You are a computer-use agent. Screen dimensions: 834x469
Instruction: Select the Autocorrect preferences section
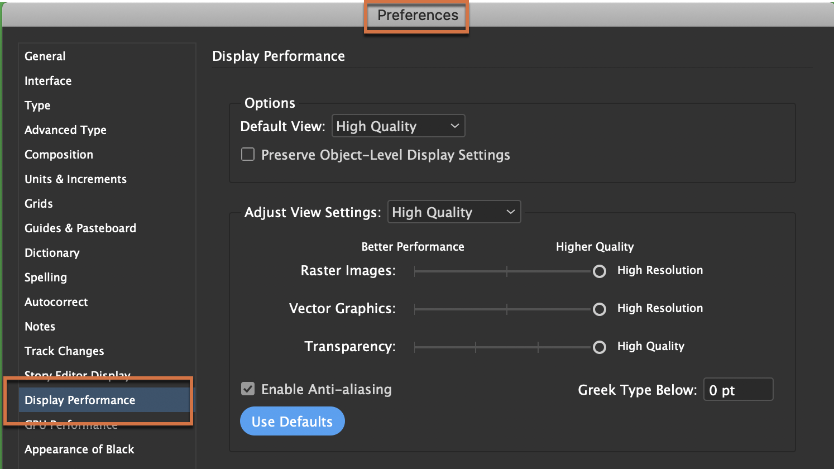(56, 301)
